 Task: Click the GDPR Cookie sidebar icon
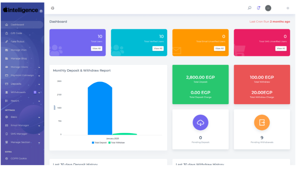pos(7,158)
